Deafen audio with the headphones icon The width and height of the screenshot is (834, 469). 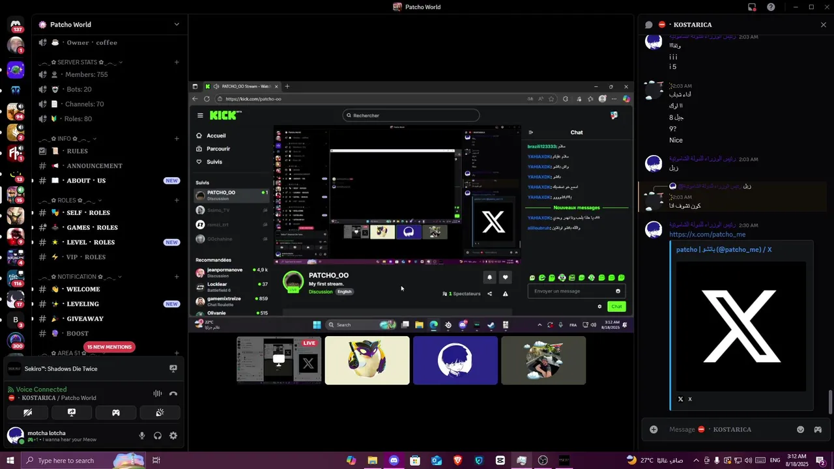point(158,436)
